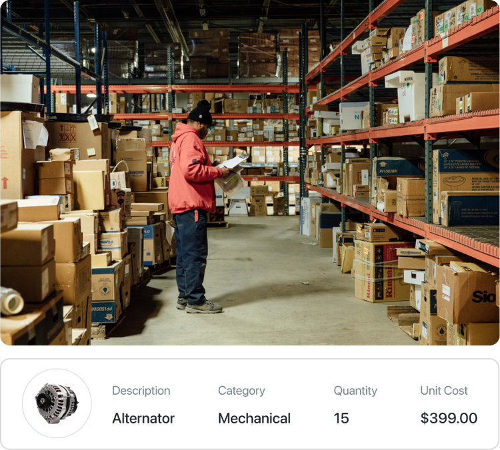Screen dimensions: 500x450
Task: Click the worker's black beanie
Action: click(201, 112)
